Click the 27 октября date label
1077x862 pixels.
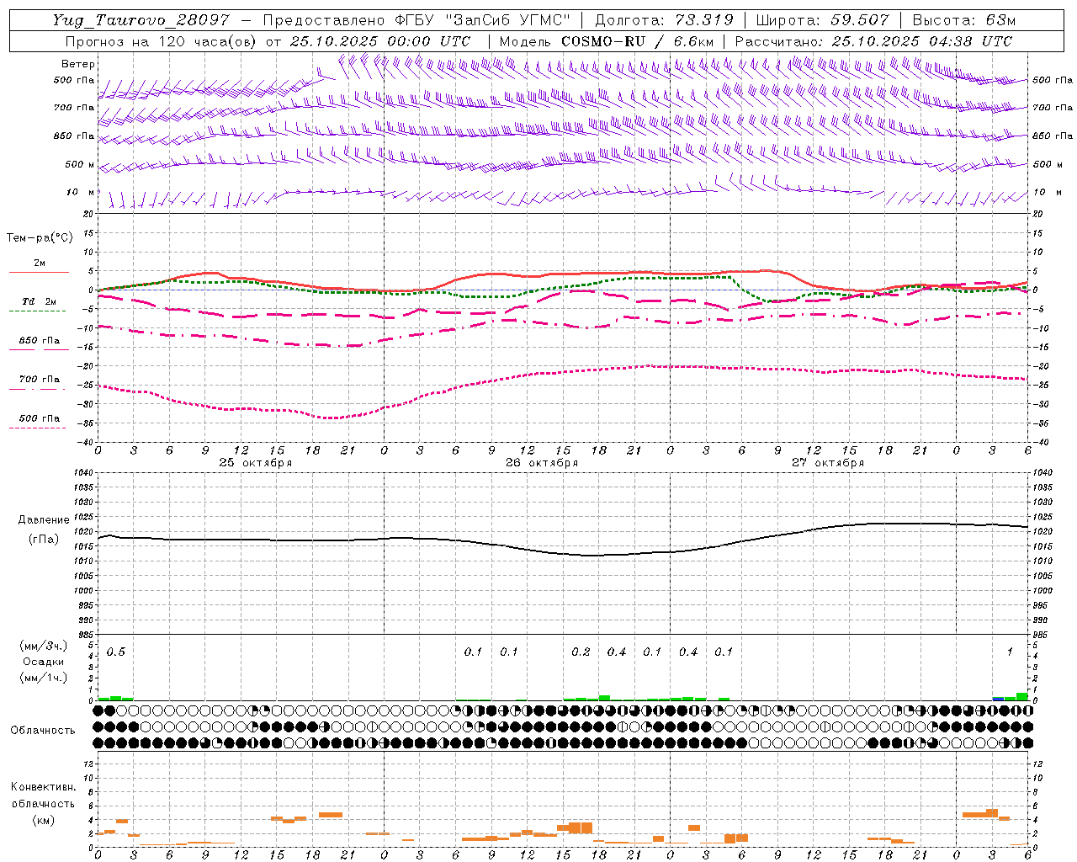pyautogui.click(x=828, y=463)
